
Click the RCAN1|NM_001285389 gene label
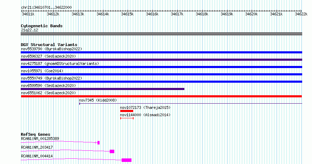tap(40, 139)
